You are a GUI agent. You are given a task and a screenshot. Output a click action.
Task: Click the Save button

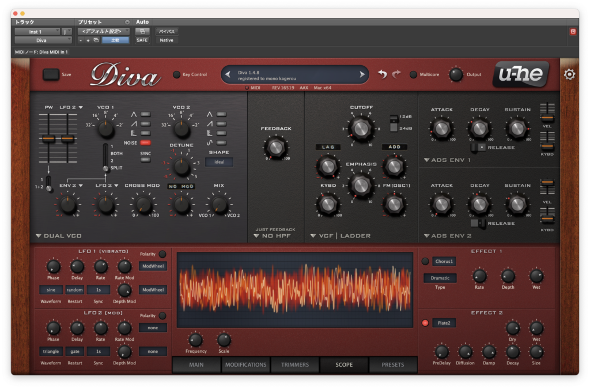51,74
